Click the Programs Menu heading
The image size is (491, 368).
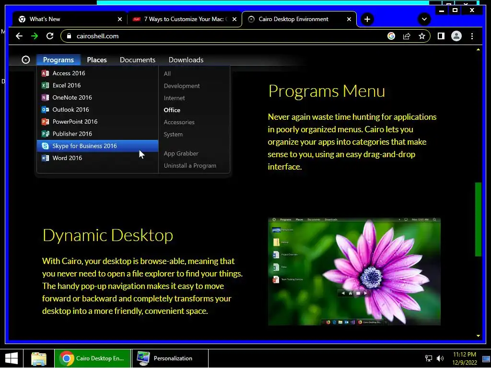pos(327,91)
